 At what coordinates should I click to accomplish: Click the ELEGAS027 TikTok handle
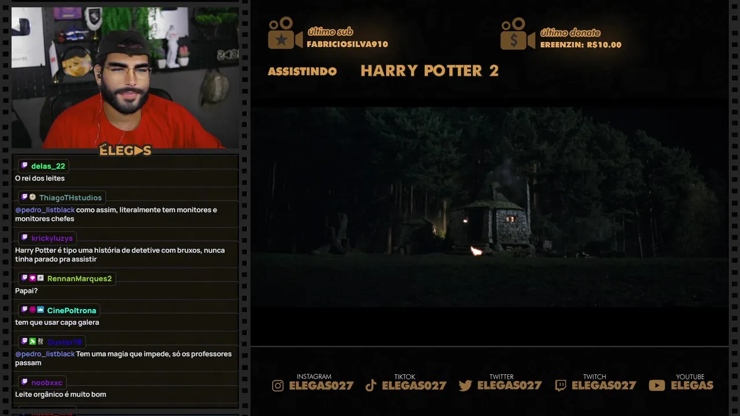pyautogui.click(x=415, y=385)
